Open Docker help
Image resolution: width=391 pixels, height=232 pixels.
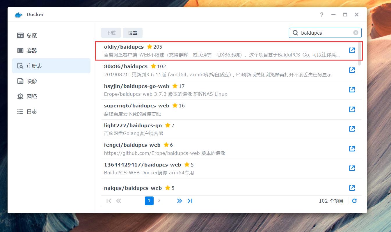pos(321,14)
